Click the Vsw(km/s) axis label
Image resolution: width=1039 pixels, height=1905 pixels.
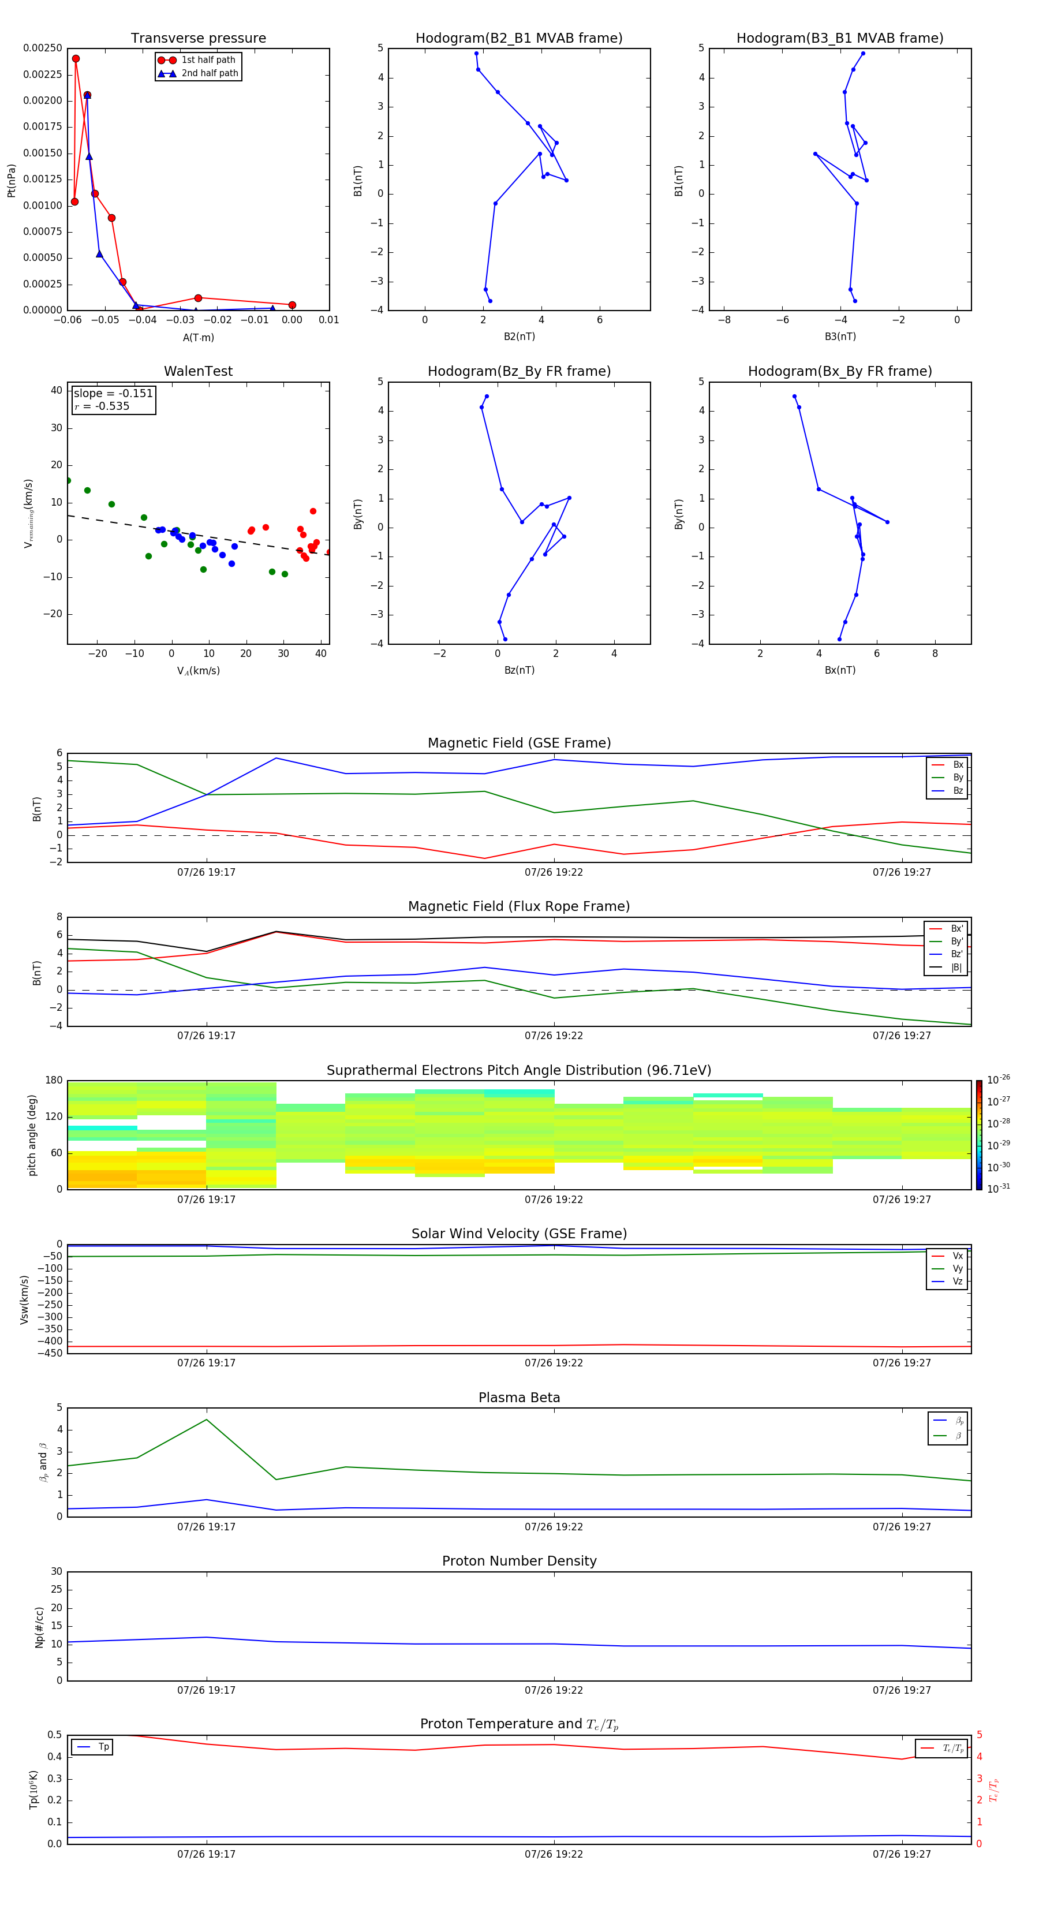[x=24, y=1299]
